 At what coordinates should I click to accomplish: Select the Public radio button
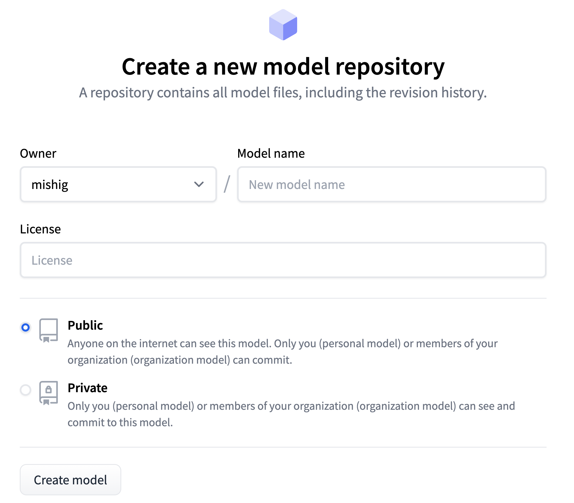tap(26, 327)
